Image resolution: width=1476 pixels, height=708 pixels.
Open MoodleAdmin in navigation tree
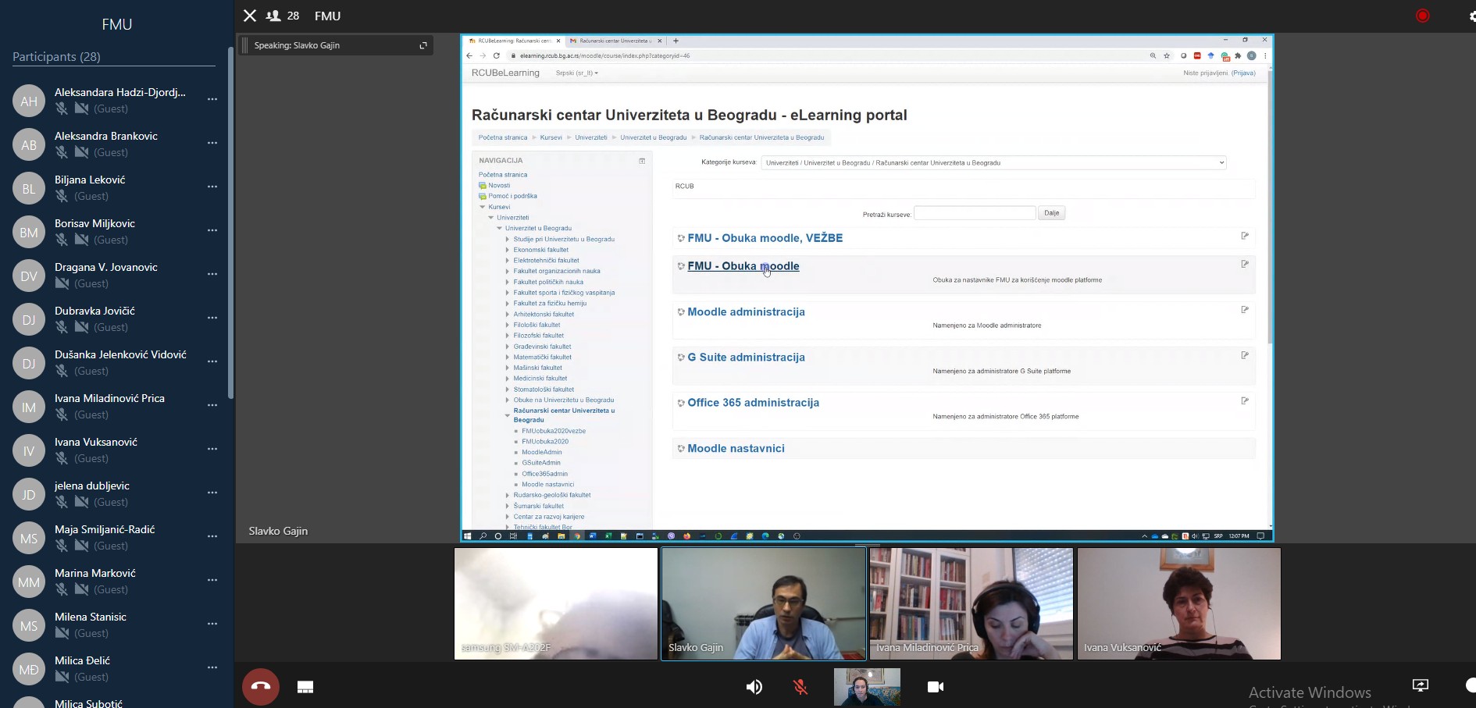(x=542, y=452)
